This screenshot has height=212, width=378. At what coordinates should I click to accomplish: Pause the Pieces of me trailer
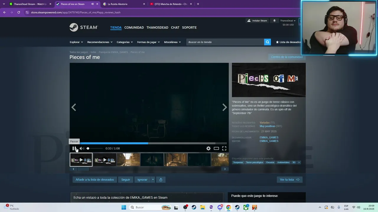tap(74, 148)
